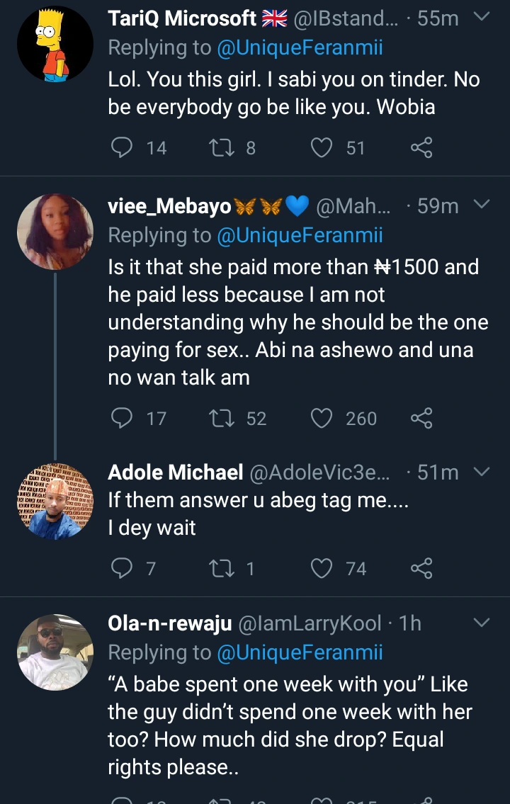Like viee_Mebayo's tweet with 260 likes
The height and width of the screenshot is (804, 510).
(322, 419)
